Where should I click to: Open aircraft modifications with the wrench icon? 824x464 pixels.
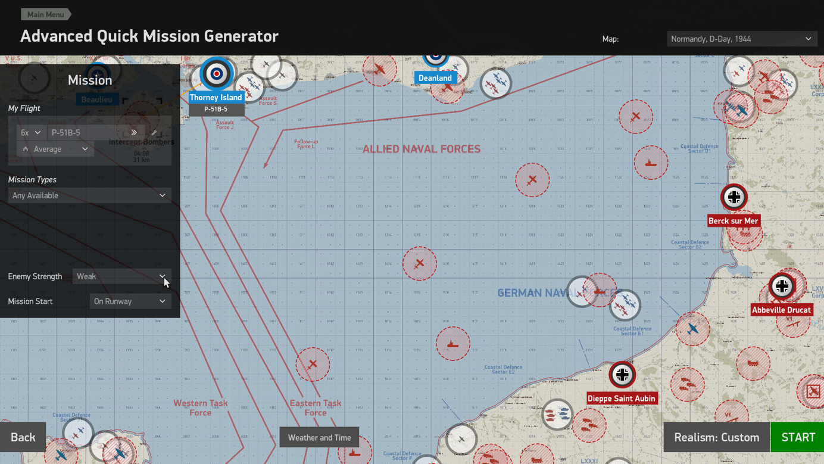pyautogui.click(x=154, y=132)
